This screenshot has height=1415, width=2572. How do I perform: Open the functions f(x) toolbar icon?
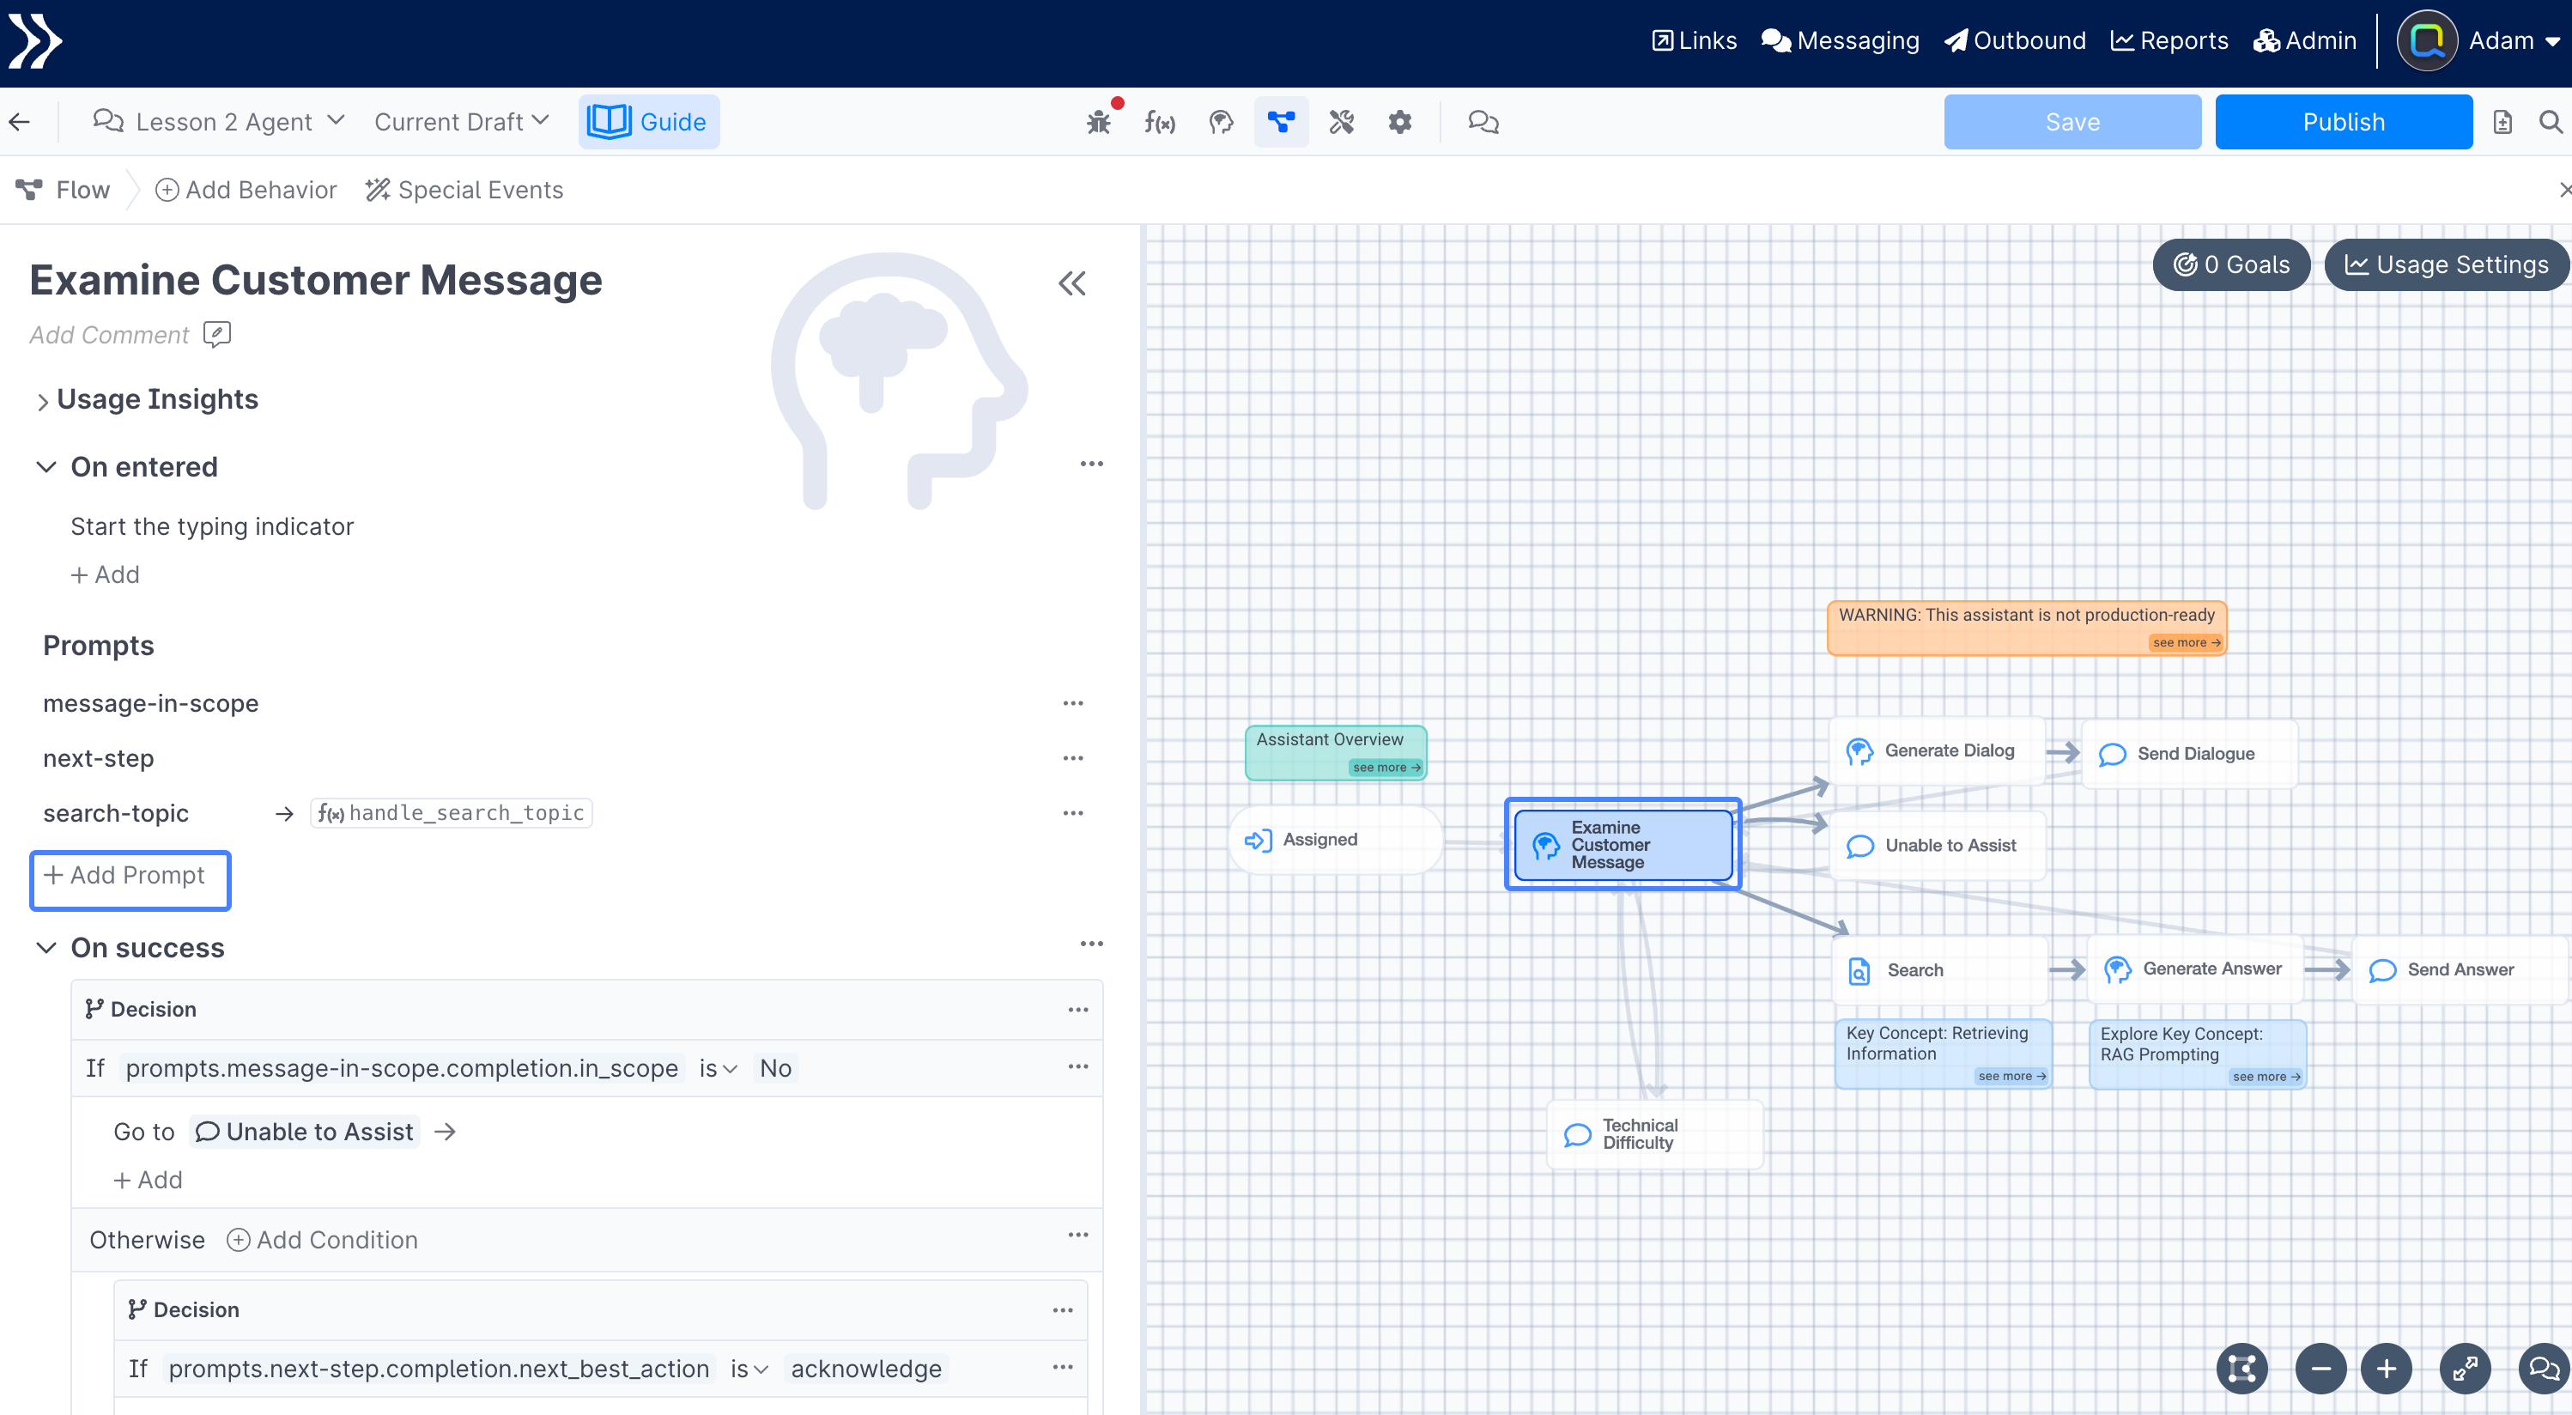(x=1159, y=122)
